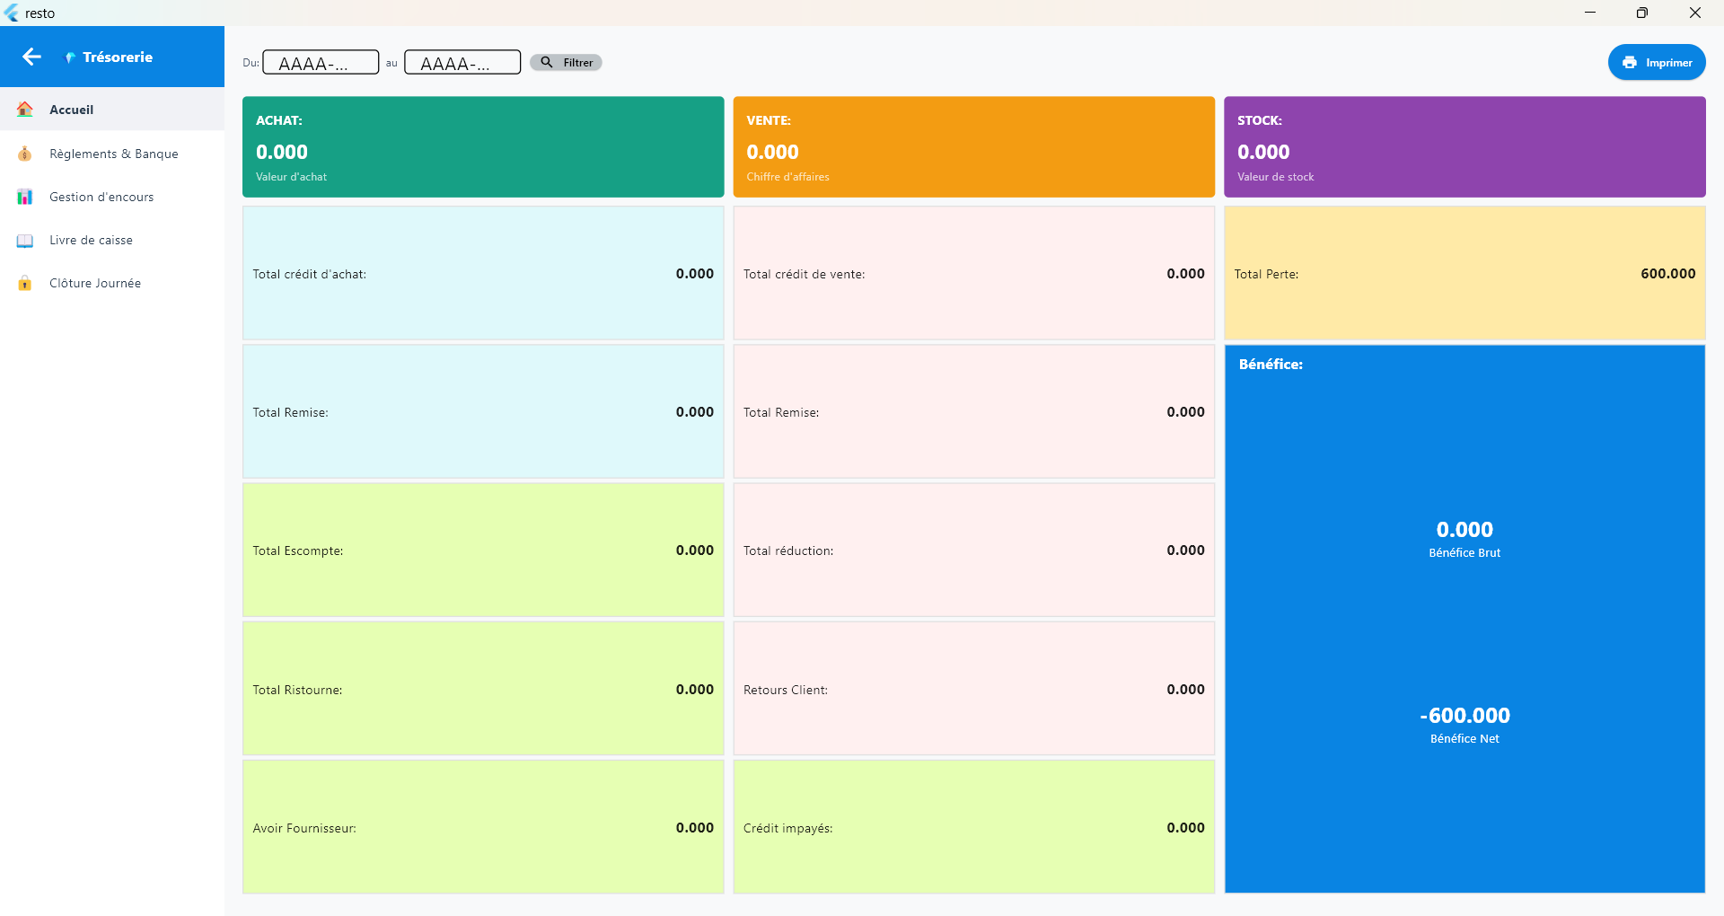Image resolution: width=1724 pixels, height=916 pixels.
Task: Open Livre de caisse page
Action: 112,240
